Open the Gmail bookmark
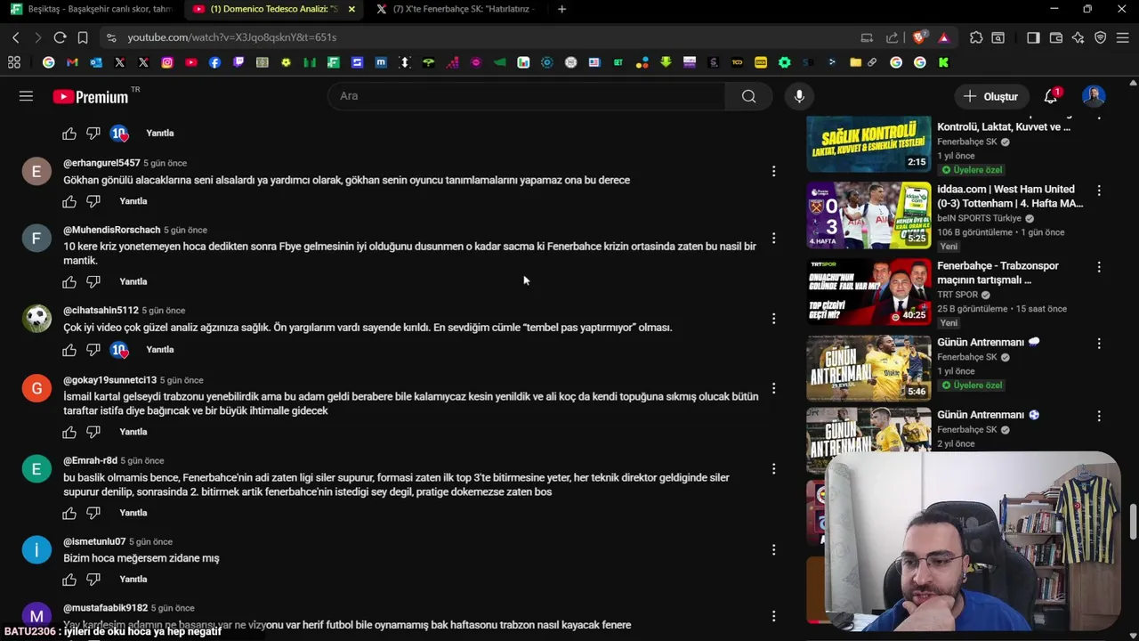 pos(72,62)
